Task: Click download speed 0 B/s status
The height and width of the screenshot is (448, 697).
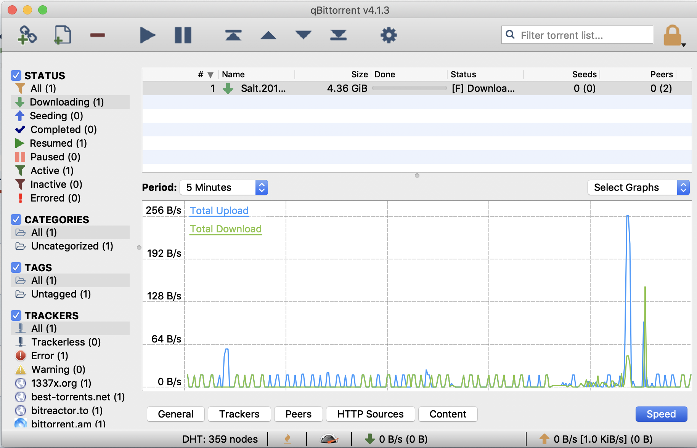Action: pos(396,439)
